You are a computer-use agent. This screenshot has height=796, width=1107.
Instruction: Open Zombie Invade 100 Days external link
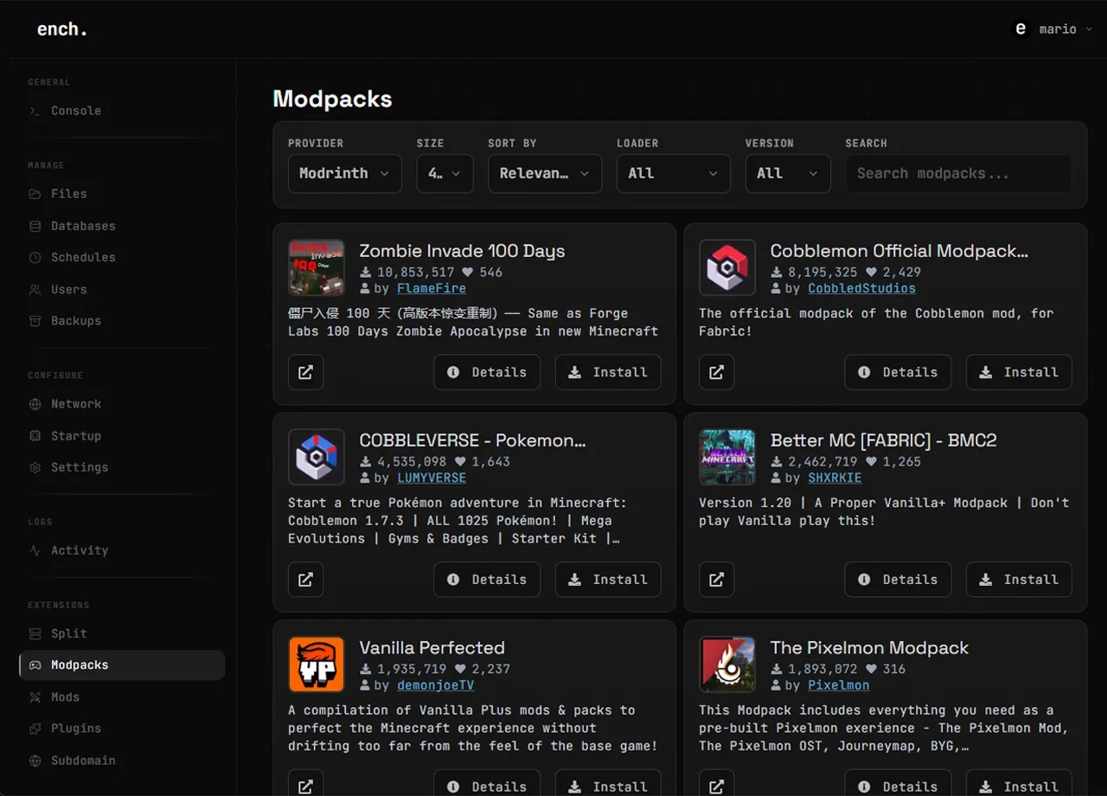(305, 372)
